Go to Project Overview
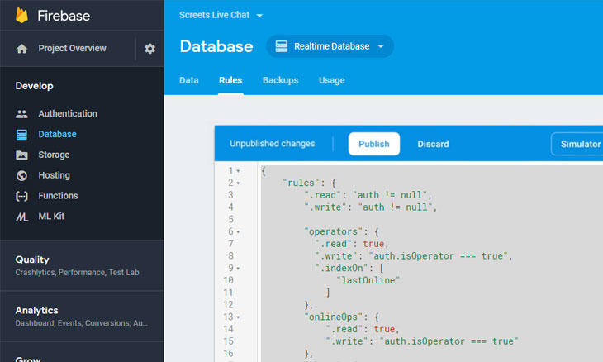 pos(72,48)
